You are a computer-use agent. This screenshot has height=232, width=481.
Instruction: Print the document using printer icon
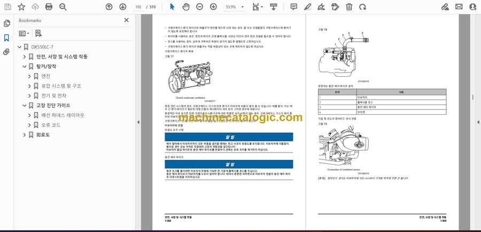(49, 7)
